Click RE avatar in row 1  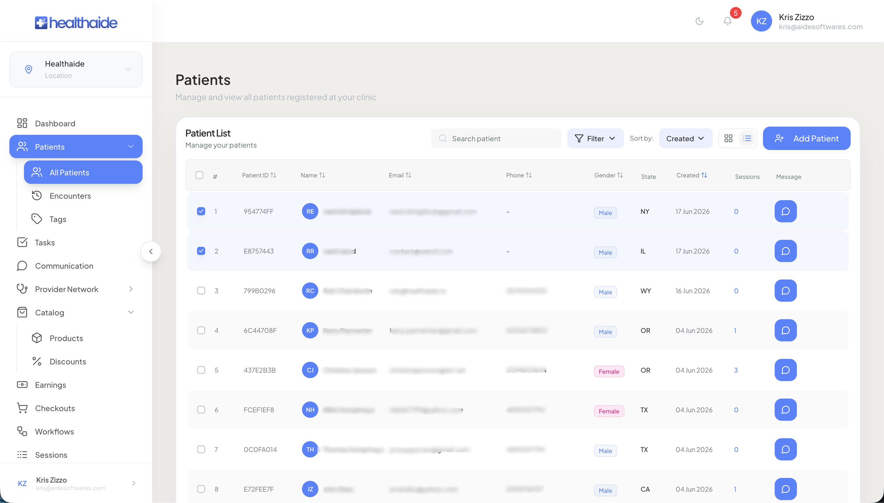tap(310, 211)
